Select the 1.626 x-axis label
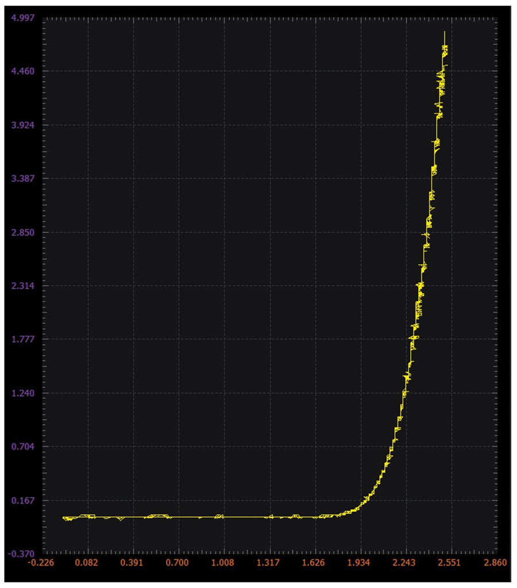This screenshot has width=517, height=588. pyautogui.click(x=313, y=563)
